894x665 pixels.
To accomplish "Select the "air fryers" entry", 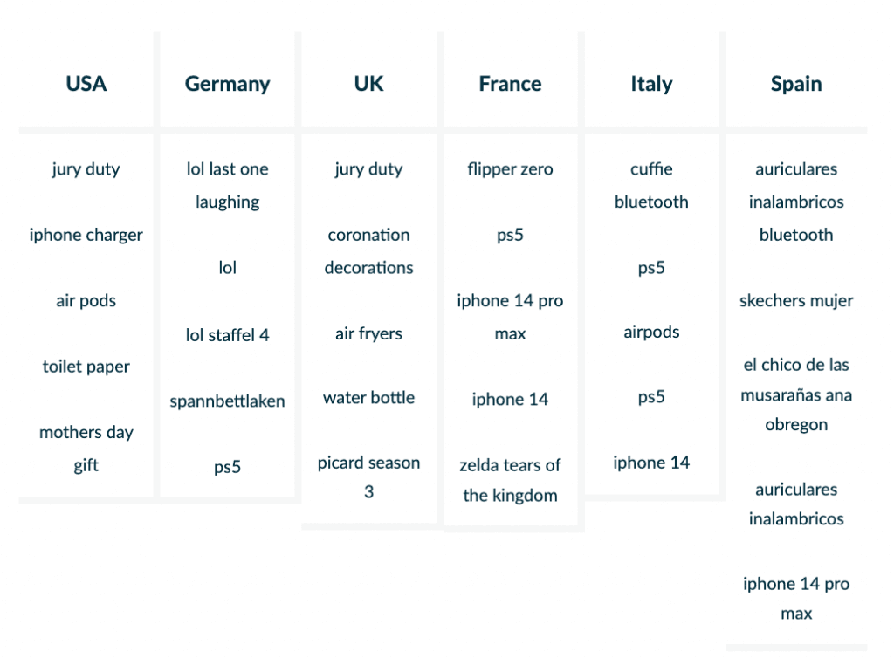I will coord(368,333).
